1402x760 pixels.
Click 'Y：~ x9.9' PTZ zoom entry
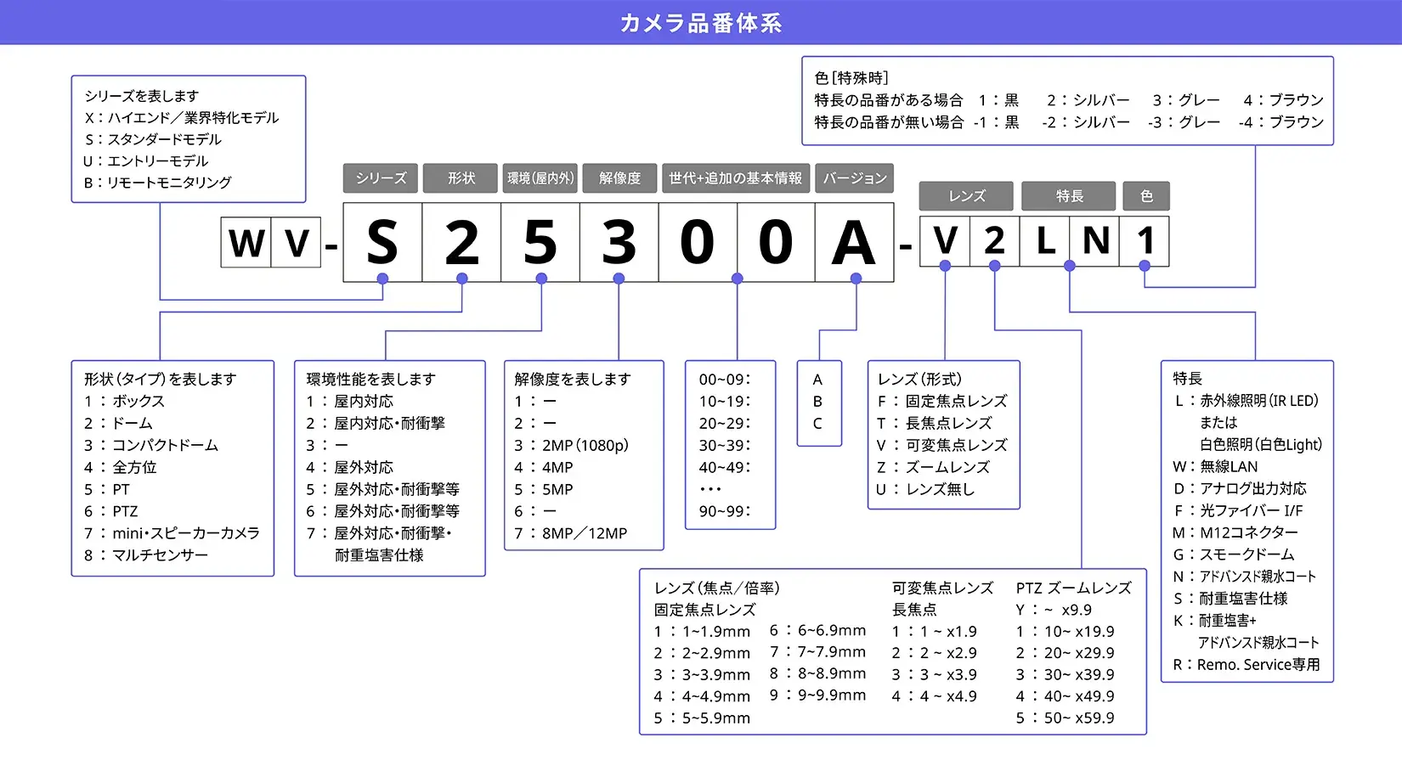pos(1054,610)
